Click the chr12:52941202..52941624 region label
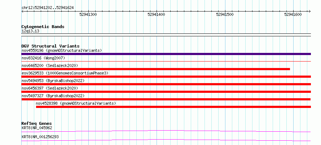This screenshot has width=321, height=145. click(48, 8)
